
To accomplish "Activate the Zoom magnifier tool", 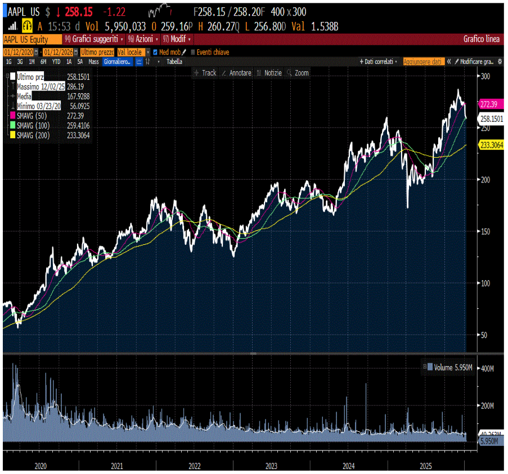I will 298,73.
